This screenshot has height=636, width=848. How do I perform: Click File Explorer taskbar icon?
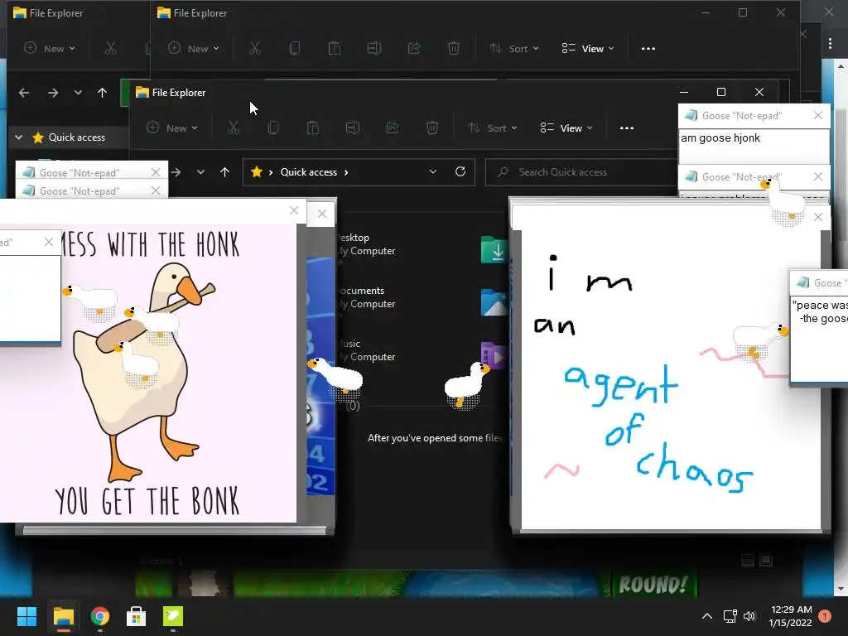click(63, 616)
